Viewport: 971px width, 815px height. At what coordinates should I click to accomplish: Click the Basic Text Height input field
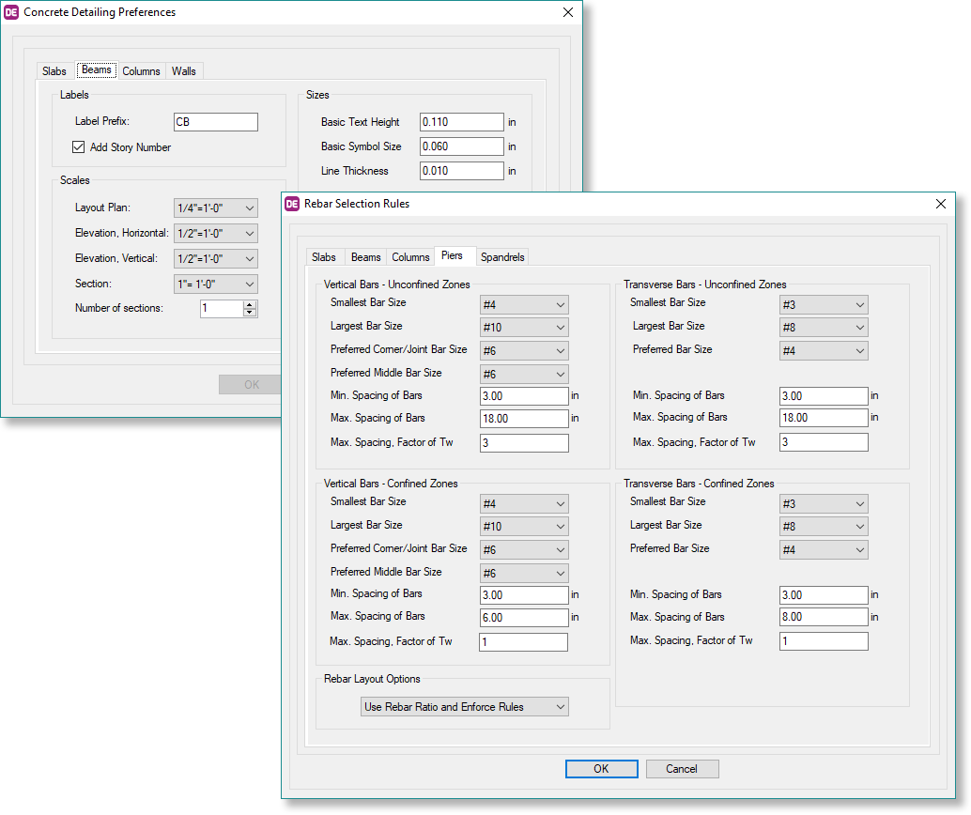pos(461,122)
